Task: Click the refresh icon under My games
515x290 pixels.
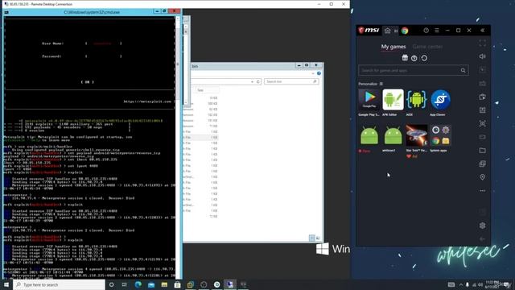Action: 424,58
